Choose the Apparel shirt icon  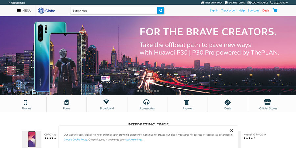[187, 102]
